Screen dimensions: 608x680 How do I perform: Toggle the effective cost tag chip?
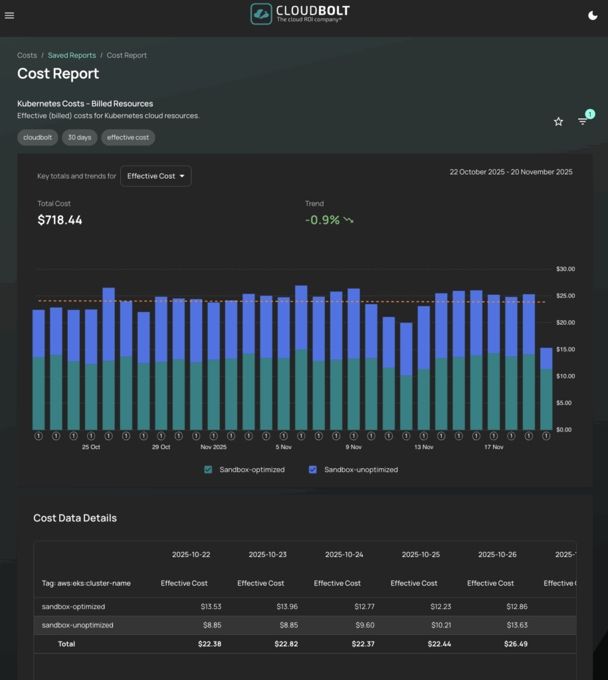(x=128, y=137)
